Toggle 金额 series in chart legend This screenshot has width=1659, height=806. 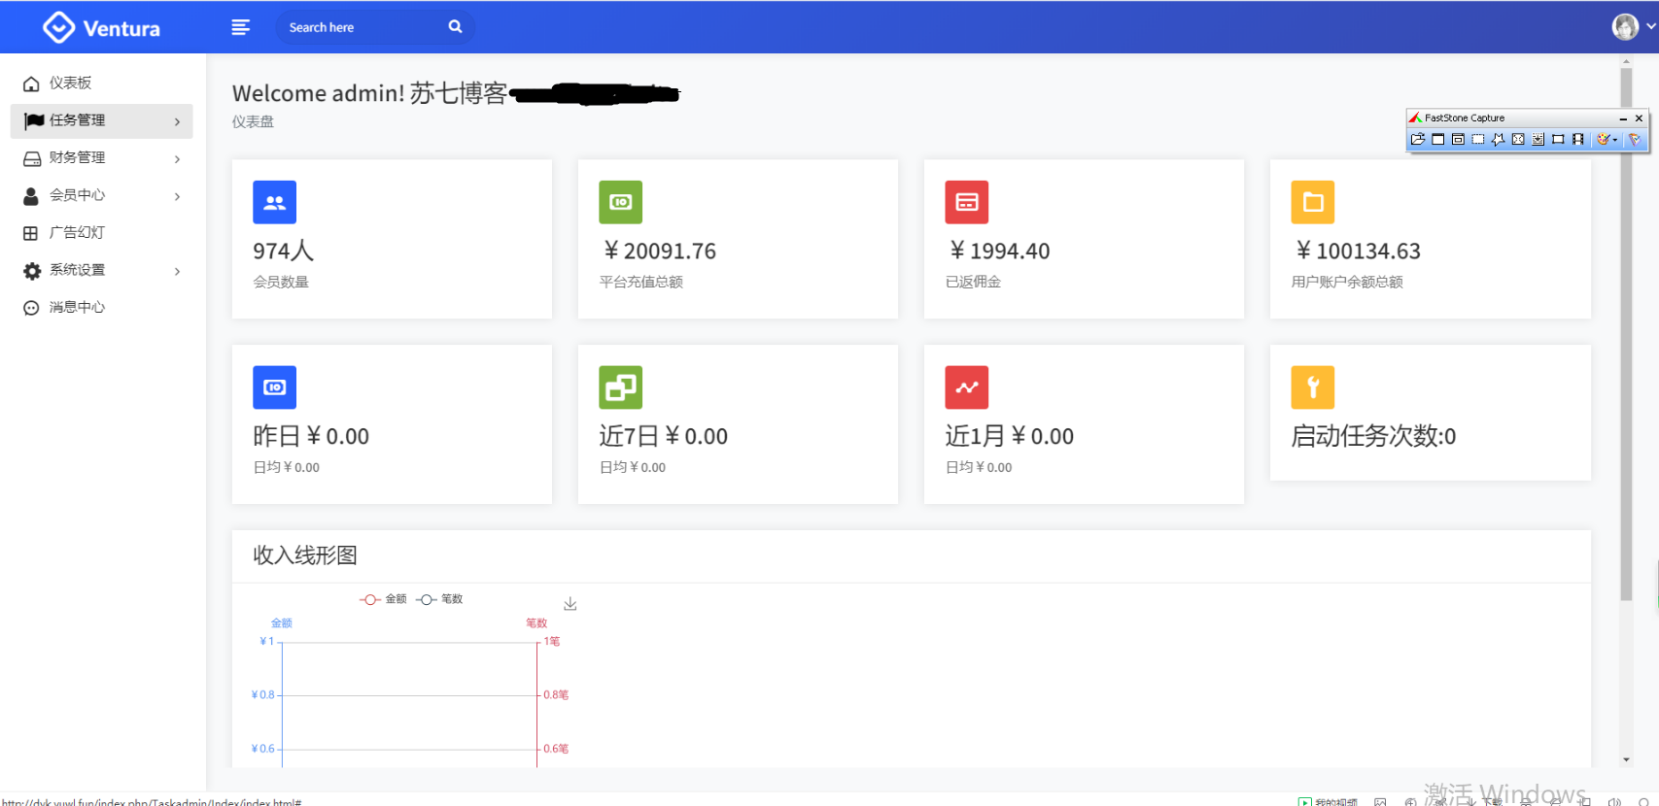(384, 599)
